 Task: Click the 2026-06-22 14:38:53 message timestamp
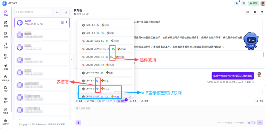217,82
